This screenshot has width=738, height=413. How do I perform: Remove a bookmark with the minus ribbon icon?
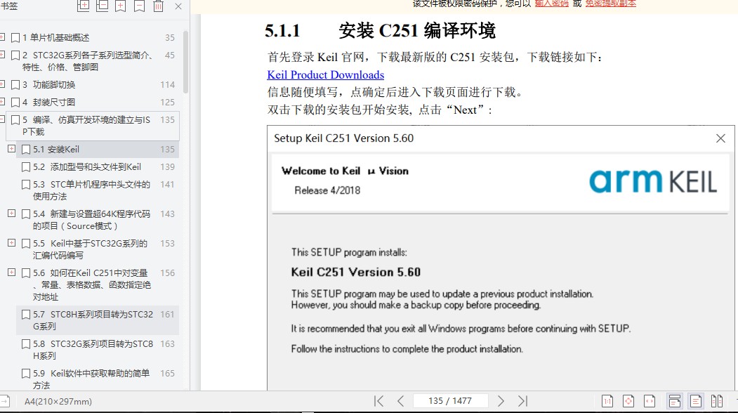point(140,6)
